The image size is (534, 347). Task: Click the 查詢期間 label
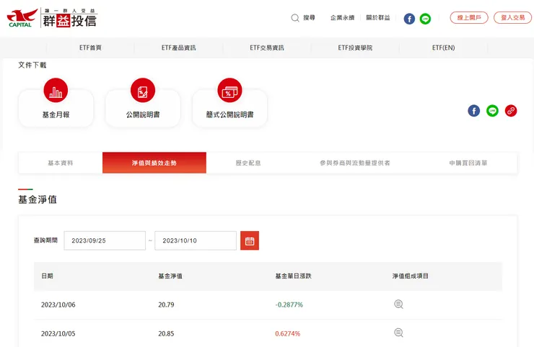coord(45,240)
